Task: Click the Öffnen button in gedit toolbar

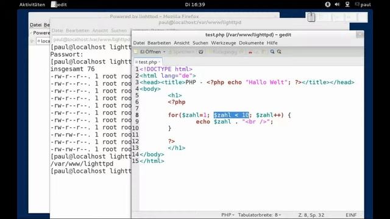Action: [151, 52]
